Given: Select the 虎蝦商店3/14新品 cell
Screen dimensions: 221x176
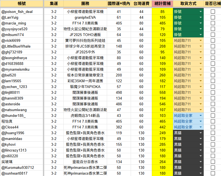Looking at the screenshot, I should tap(85, 116).
